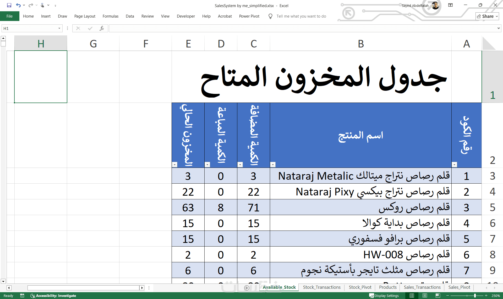Open the Power Pivot ribbon tab

point(249,16)
